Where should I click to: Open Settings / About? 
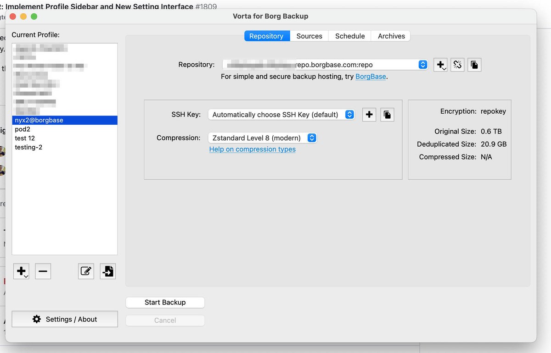point(65,319)
